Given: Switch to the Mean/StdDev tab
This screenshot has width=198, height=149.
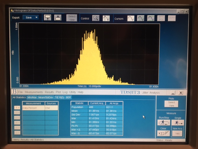Looking at the screenshot, I should pos(46,97).
